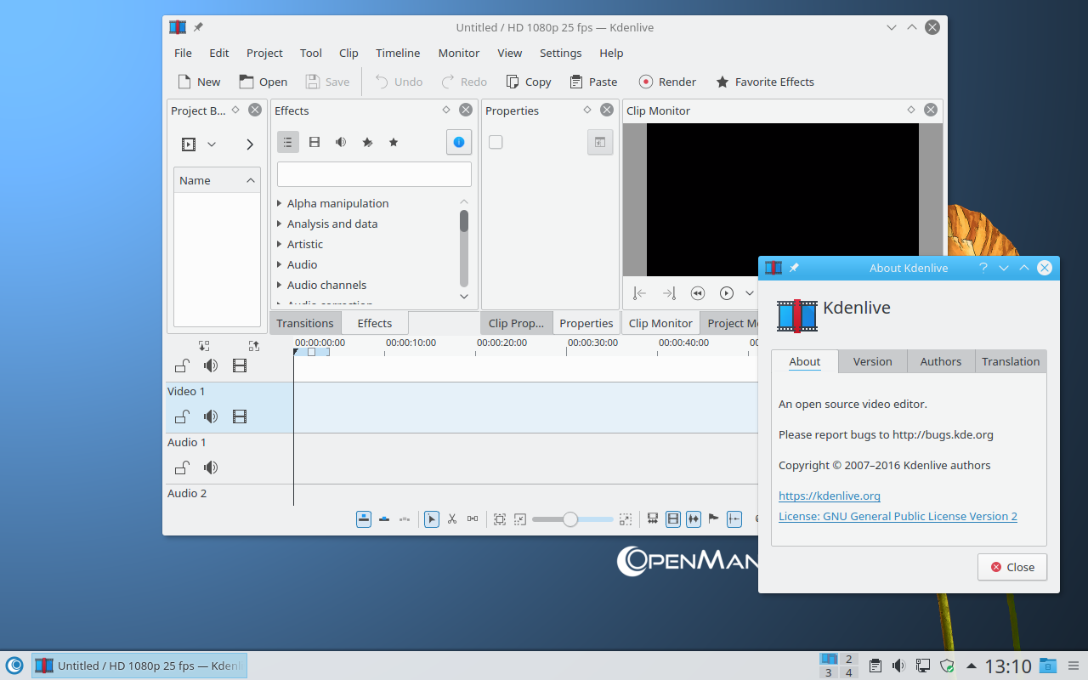
Task: Open the Timeline menu
Action: [398, 53]
